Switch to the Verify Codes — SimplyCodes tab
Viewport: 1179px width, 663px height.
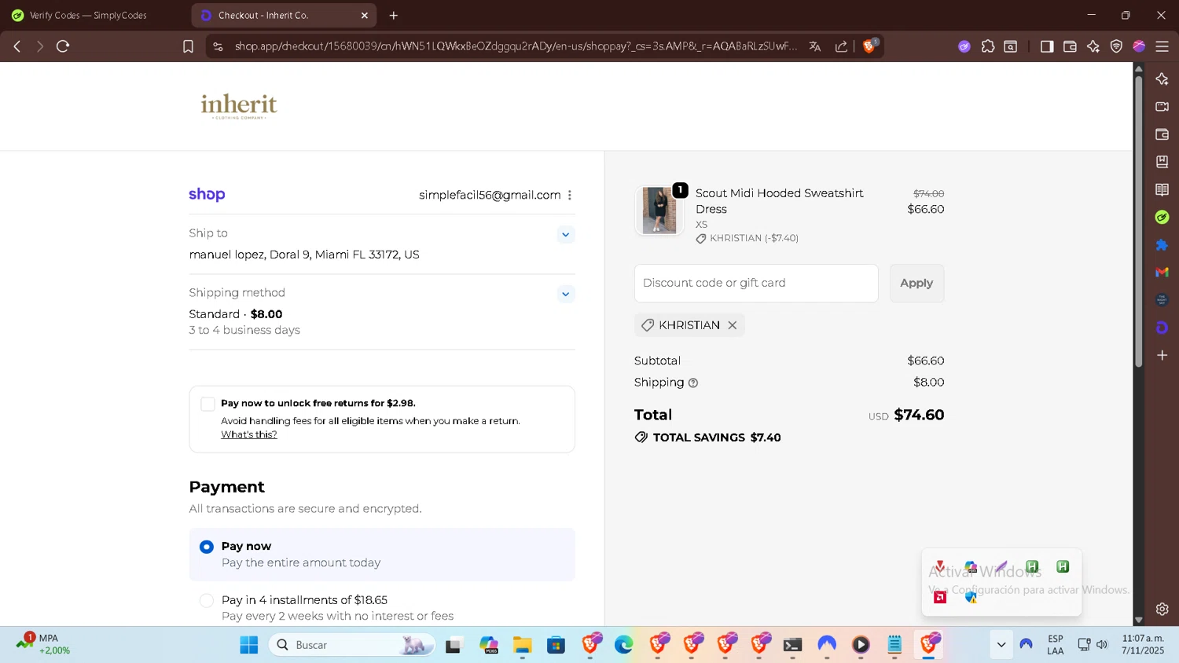coord(88,16)
